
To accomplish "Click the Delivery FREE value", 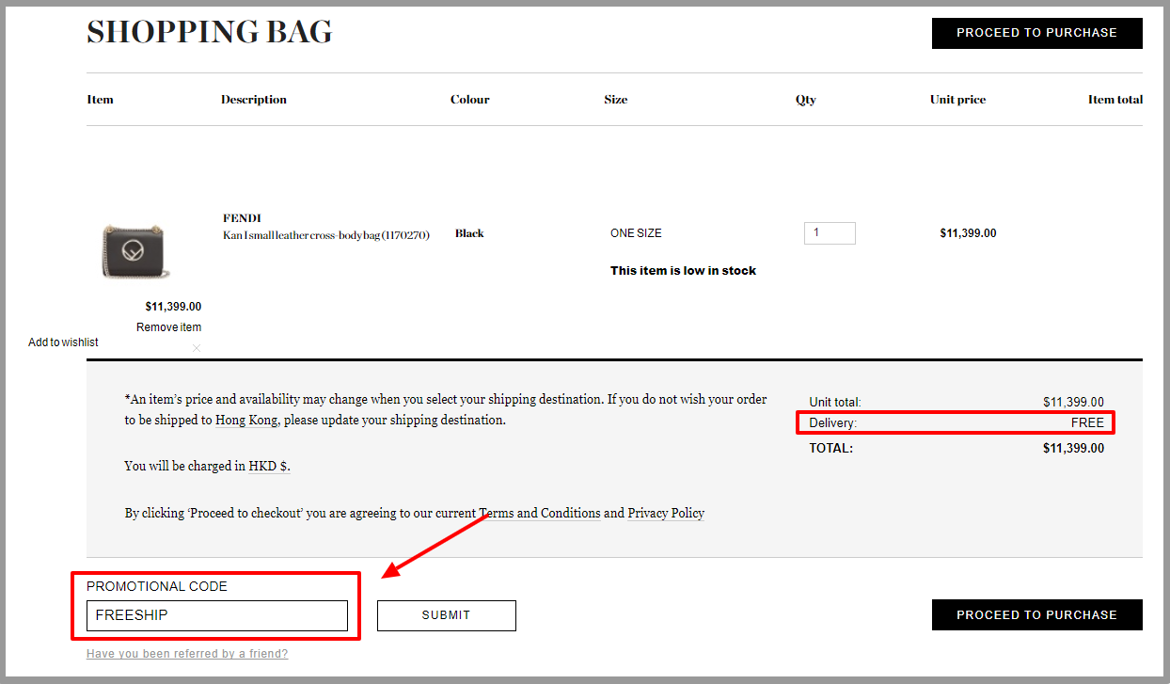I will click(1087, 423).
